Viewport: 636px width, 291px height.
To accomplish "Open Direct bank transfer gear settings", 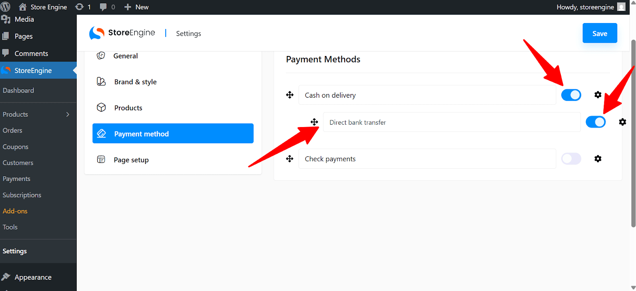I will coord(622,122).
